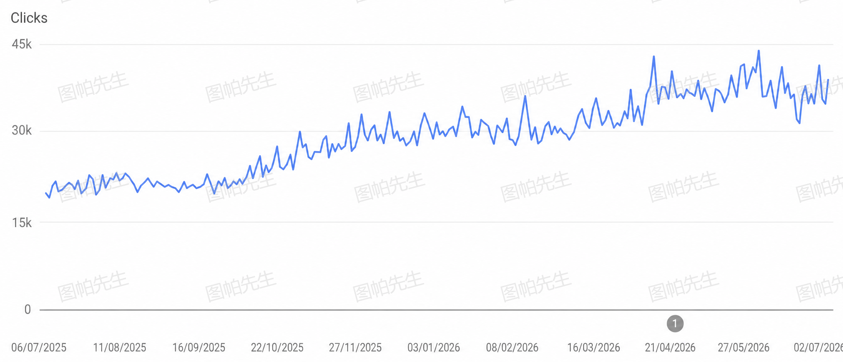843x362 pixels.
Task: Click the highest peak of the clicks line
Action: point(758,51)
